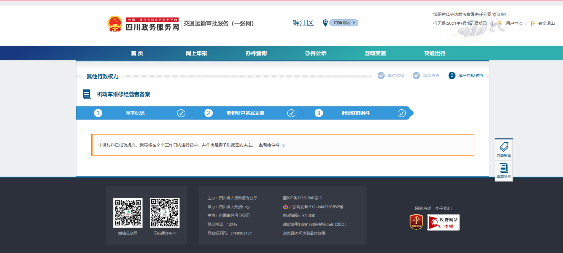Open 网站声明 footer link
This screenshot has height=253, width=563.
click(423, 209)
